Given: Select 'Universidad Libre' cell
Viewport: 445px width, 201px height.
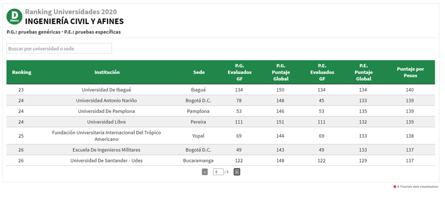Looking at the screenshot, I should click(x=106, y=122).
